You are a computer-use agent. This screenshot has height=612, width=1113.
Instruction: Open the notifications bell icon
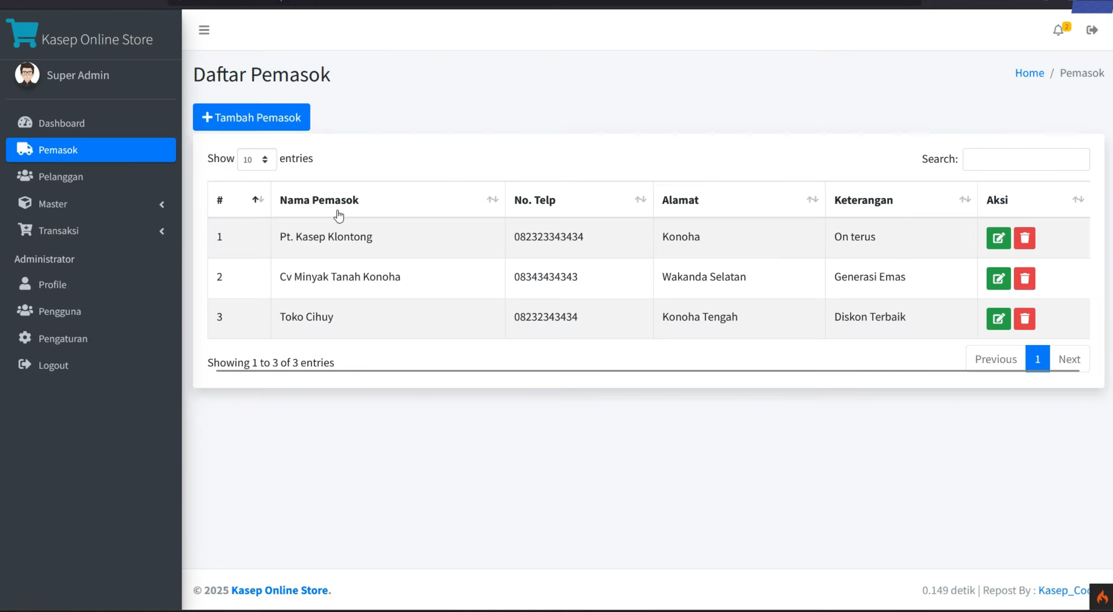[x=1058, y=30]
